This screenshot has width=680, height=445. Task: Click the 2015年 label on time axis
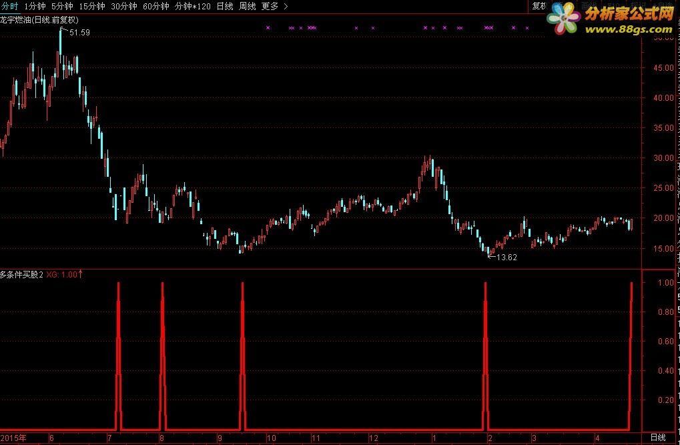coord(13,438)
